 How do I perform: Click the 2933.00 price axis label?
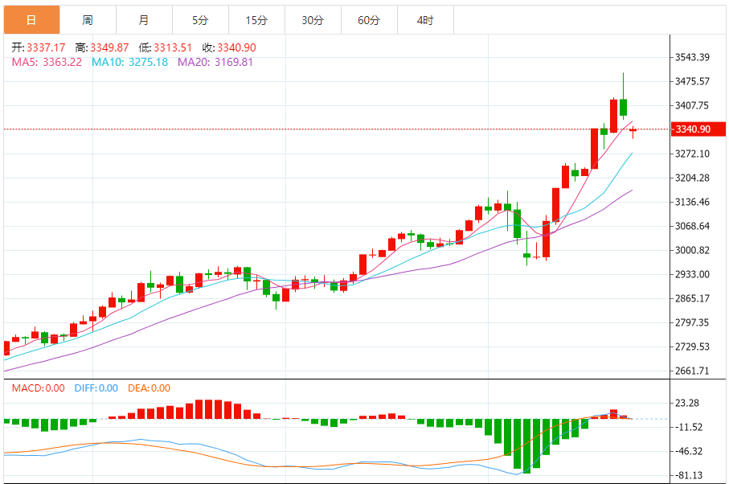692,274
